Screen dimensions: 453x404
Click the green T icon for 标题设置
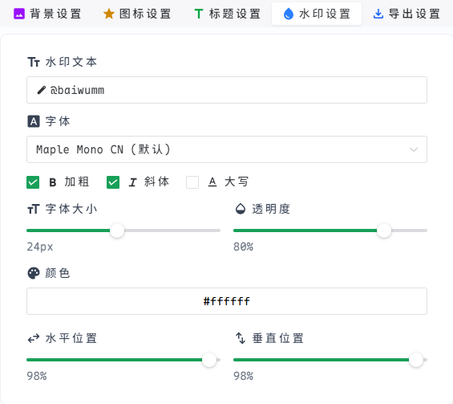click(199, 14)
